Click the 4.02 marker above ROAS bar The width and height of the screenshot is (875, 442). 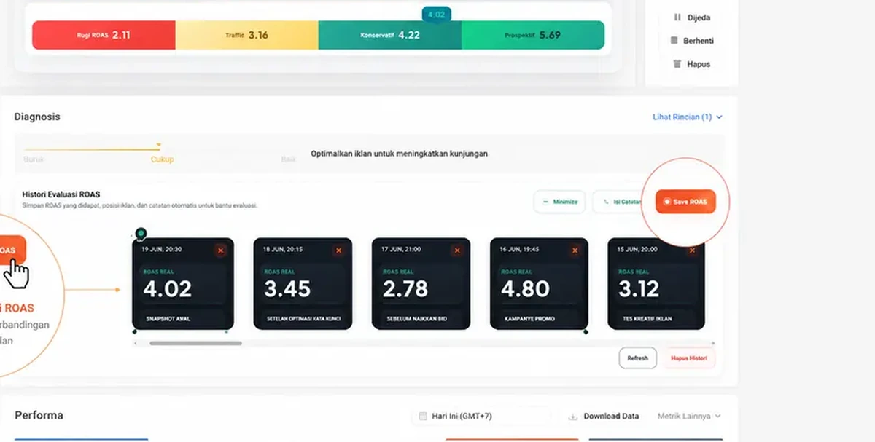(x=436, y=14)
